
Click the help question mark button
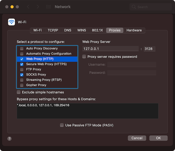point(9,139)
